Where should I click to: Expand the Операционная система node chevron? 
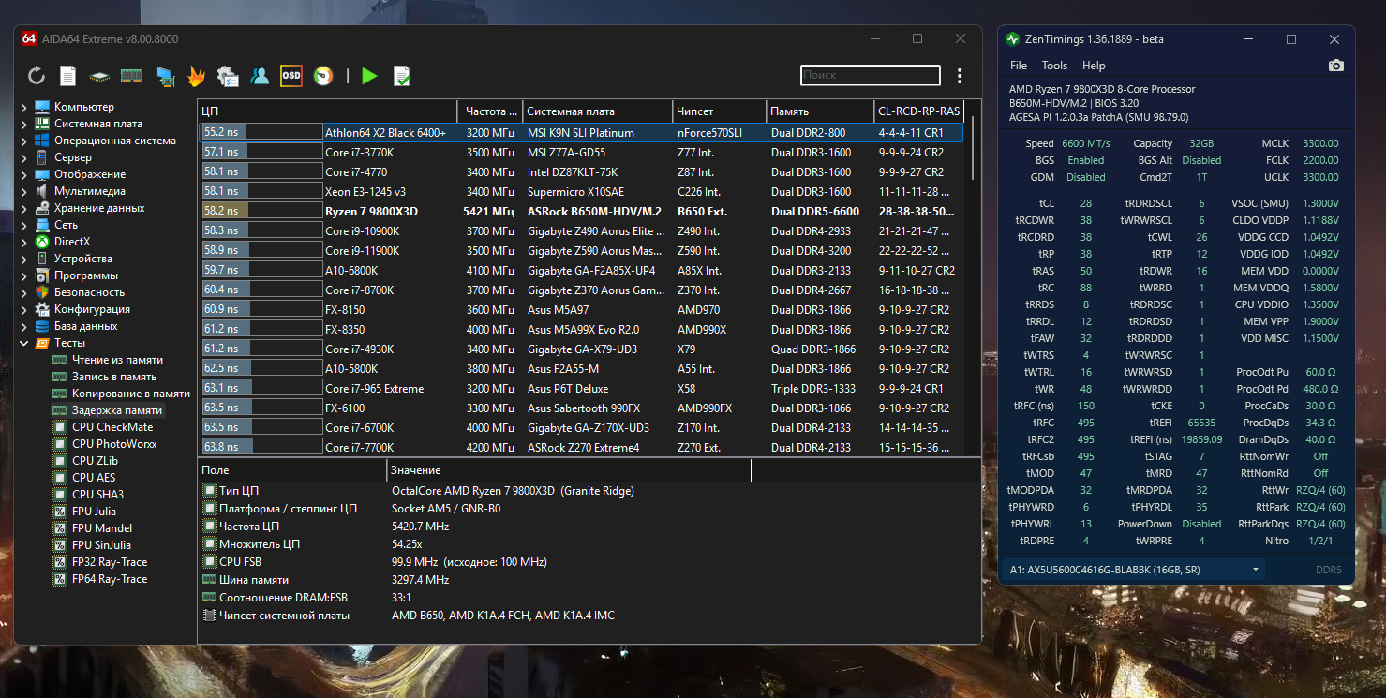coord(23,141)
